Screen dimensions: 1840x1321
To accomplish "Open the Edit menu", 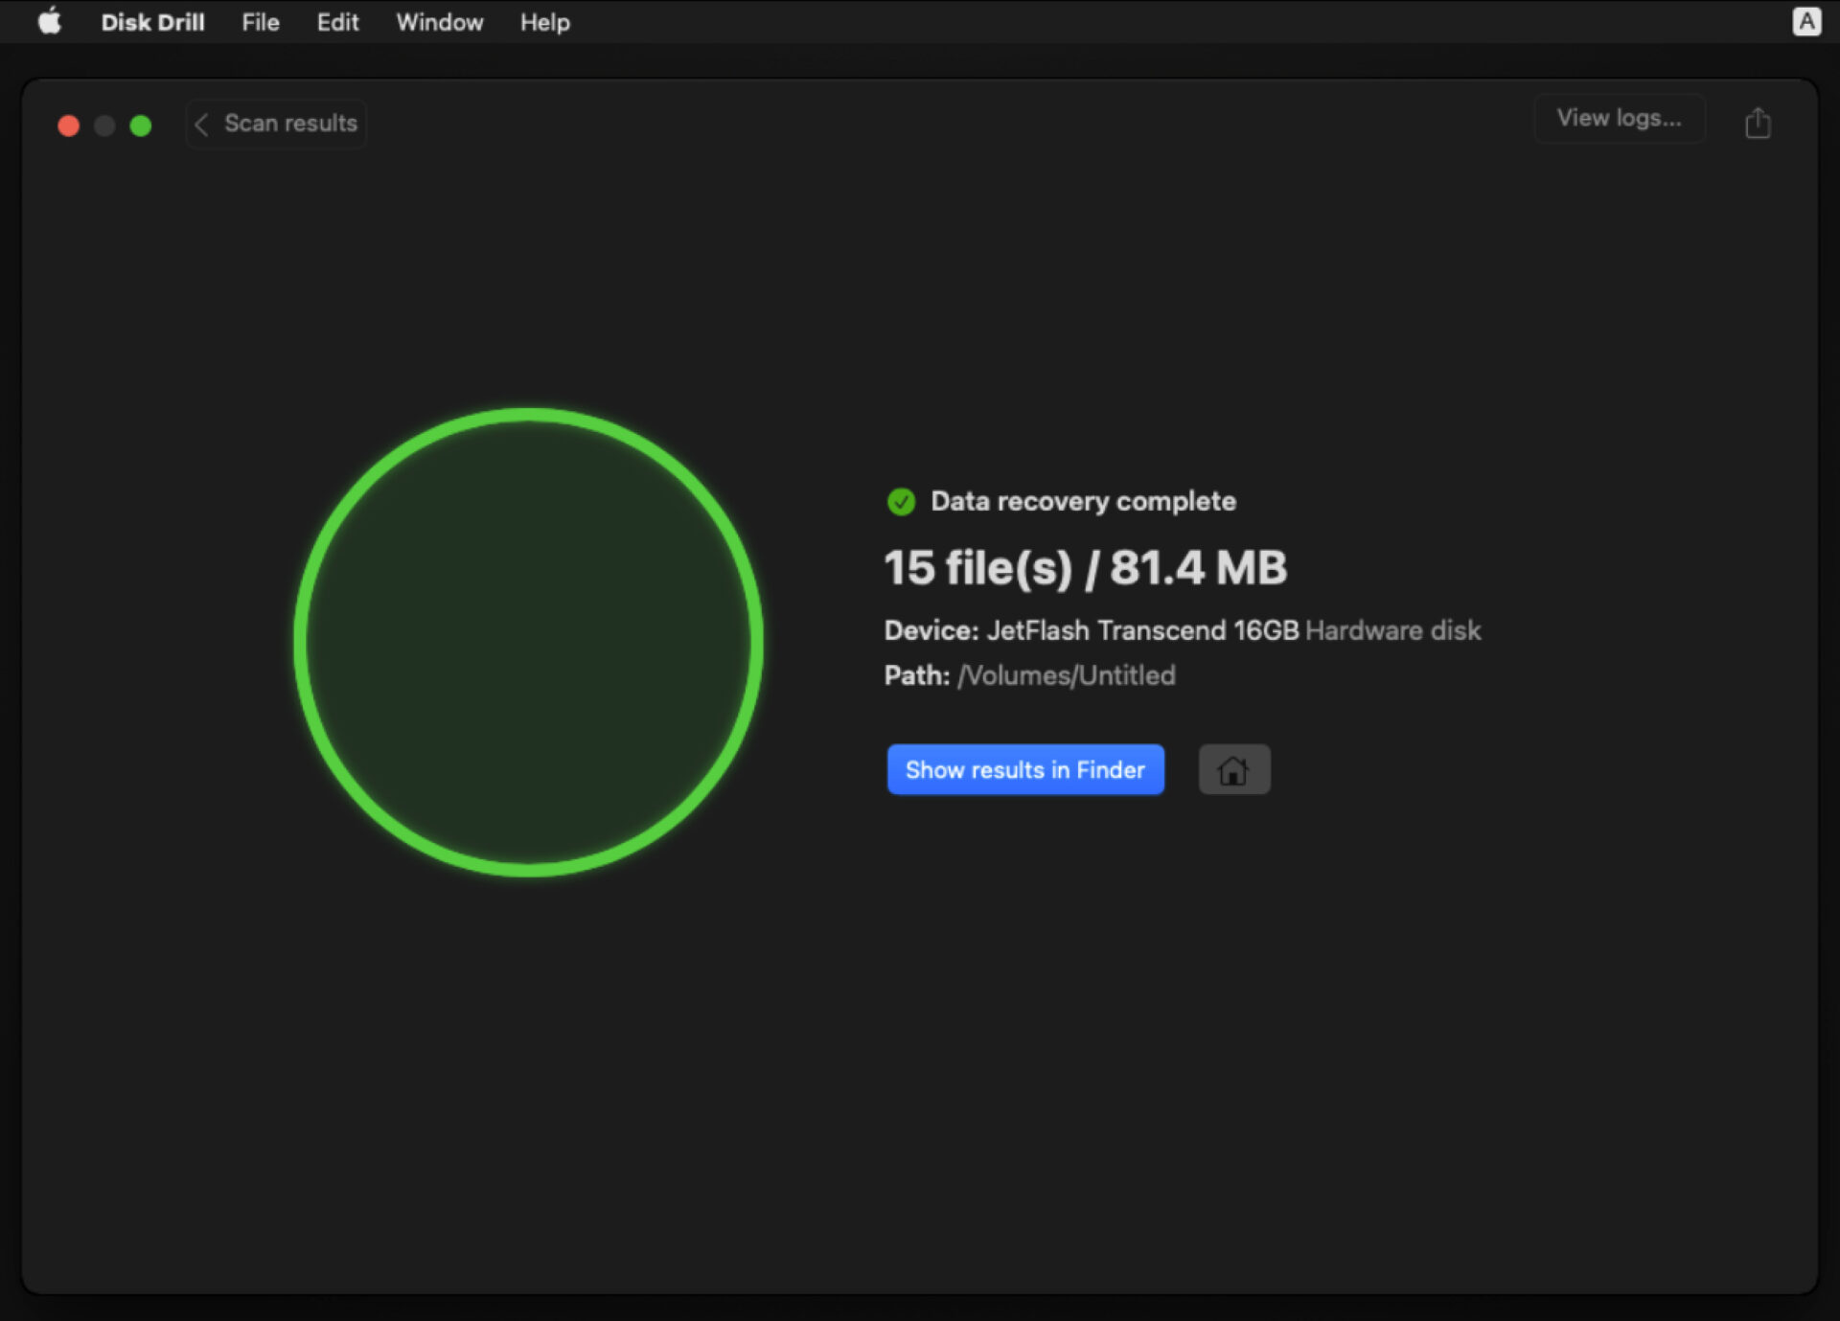I will pos(337,22).
